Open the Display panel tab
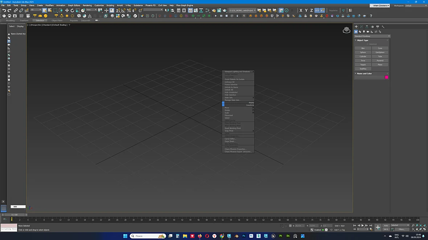This screenshot has width=428, height=240. tap(378, 27)
